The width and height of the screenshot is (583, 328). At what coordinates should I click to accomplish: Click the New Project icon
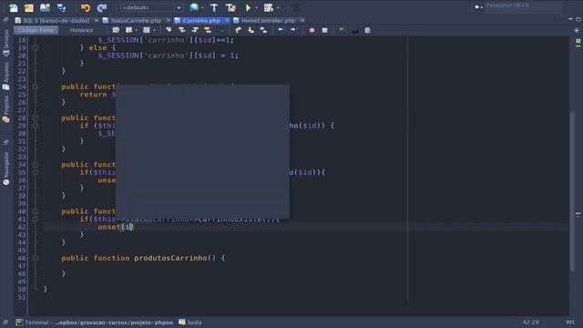(29, 7)
